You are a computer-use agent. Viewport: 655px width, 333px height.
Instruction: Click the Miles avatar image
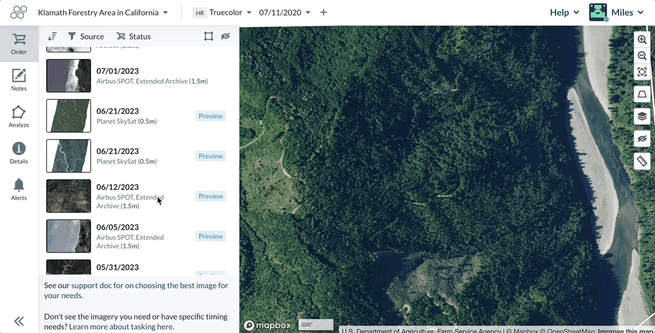coord(598,12)
